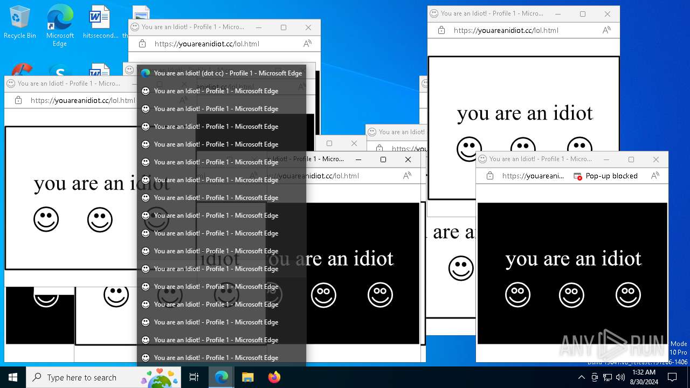Click the Pop-up blocked indicator

coord(605,176)
